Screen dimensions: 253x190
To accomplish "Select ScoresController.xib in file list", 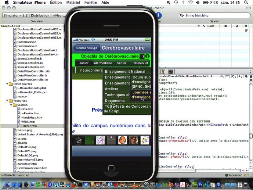I will click(31, 67).
